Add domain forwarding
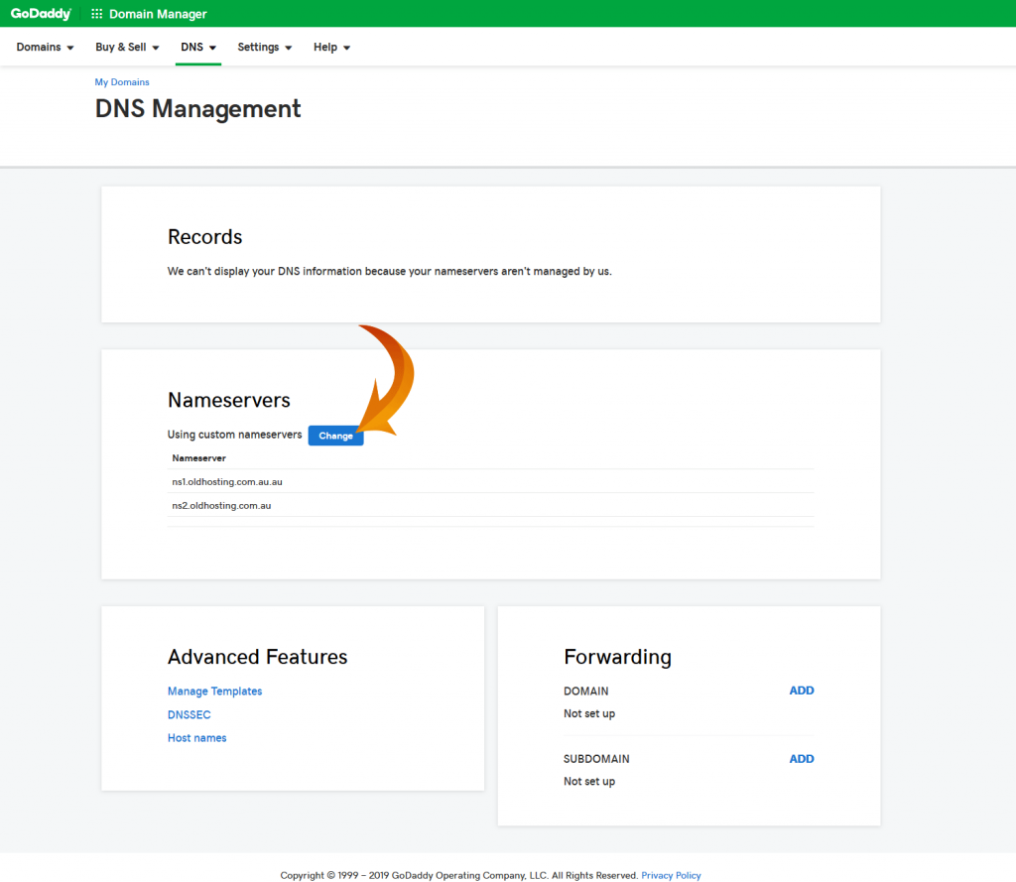 point(802,691)
